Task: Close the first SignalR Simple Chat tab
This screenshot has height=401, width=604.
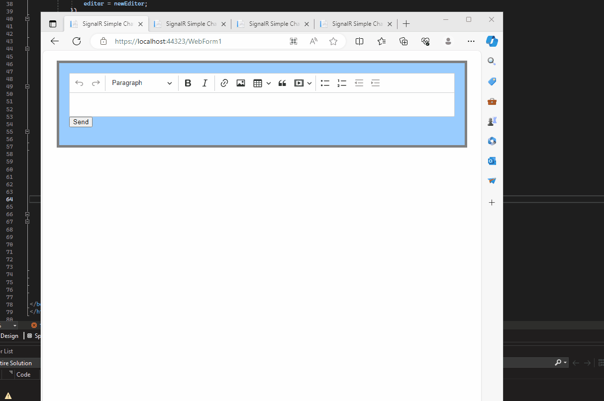Action: point(140,24)
